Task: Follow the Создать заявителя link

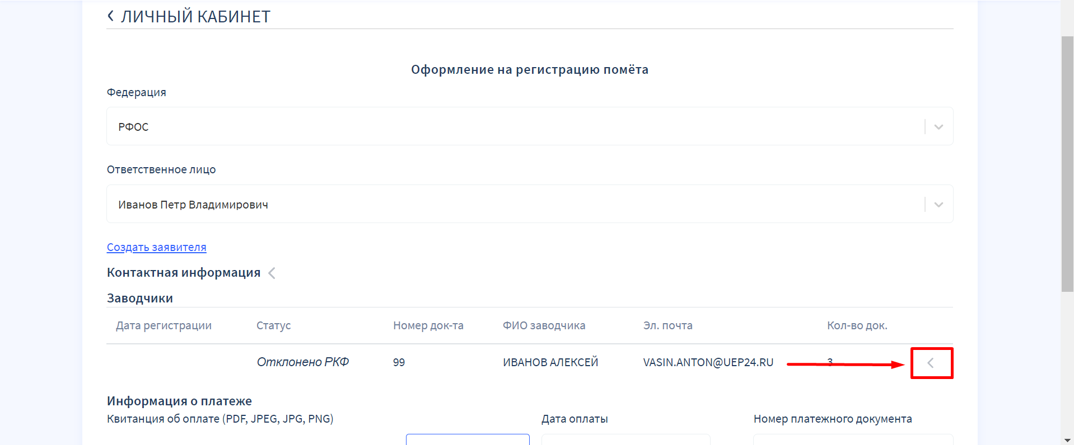Action: 156,247
